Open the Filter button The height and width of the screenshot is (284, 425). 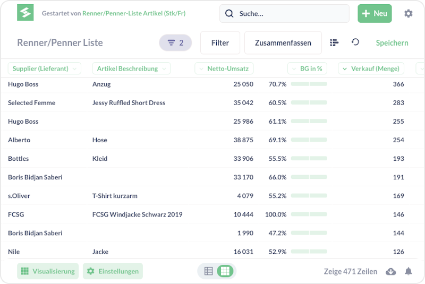(220, 43)
